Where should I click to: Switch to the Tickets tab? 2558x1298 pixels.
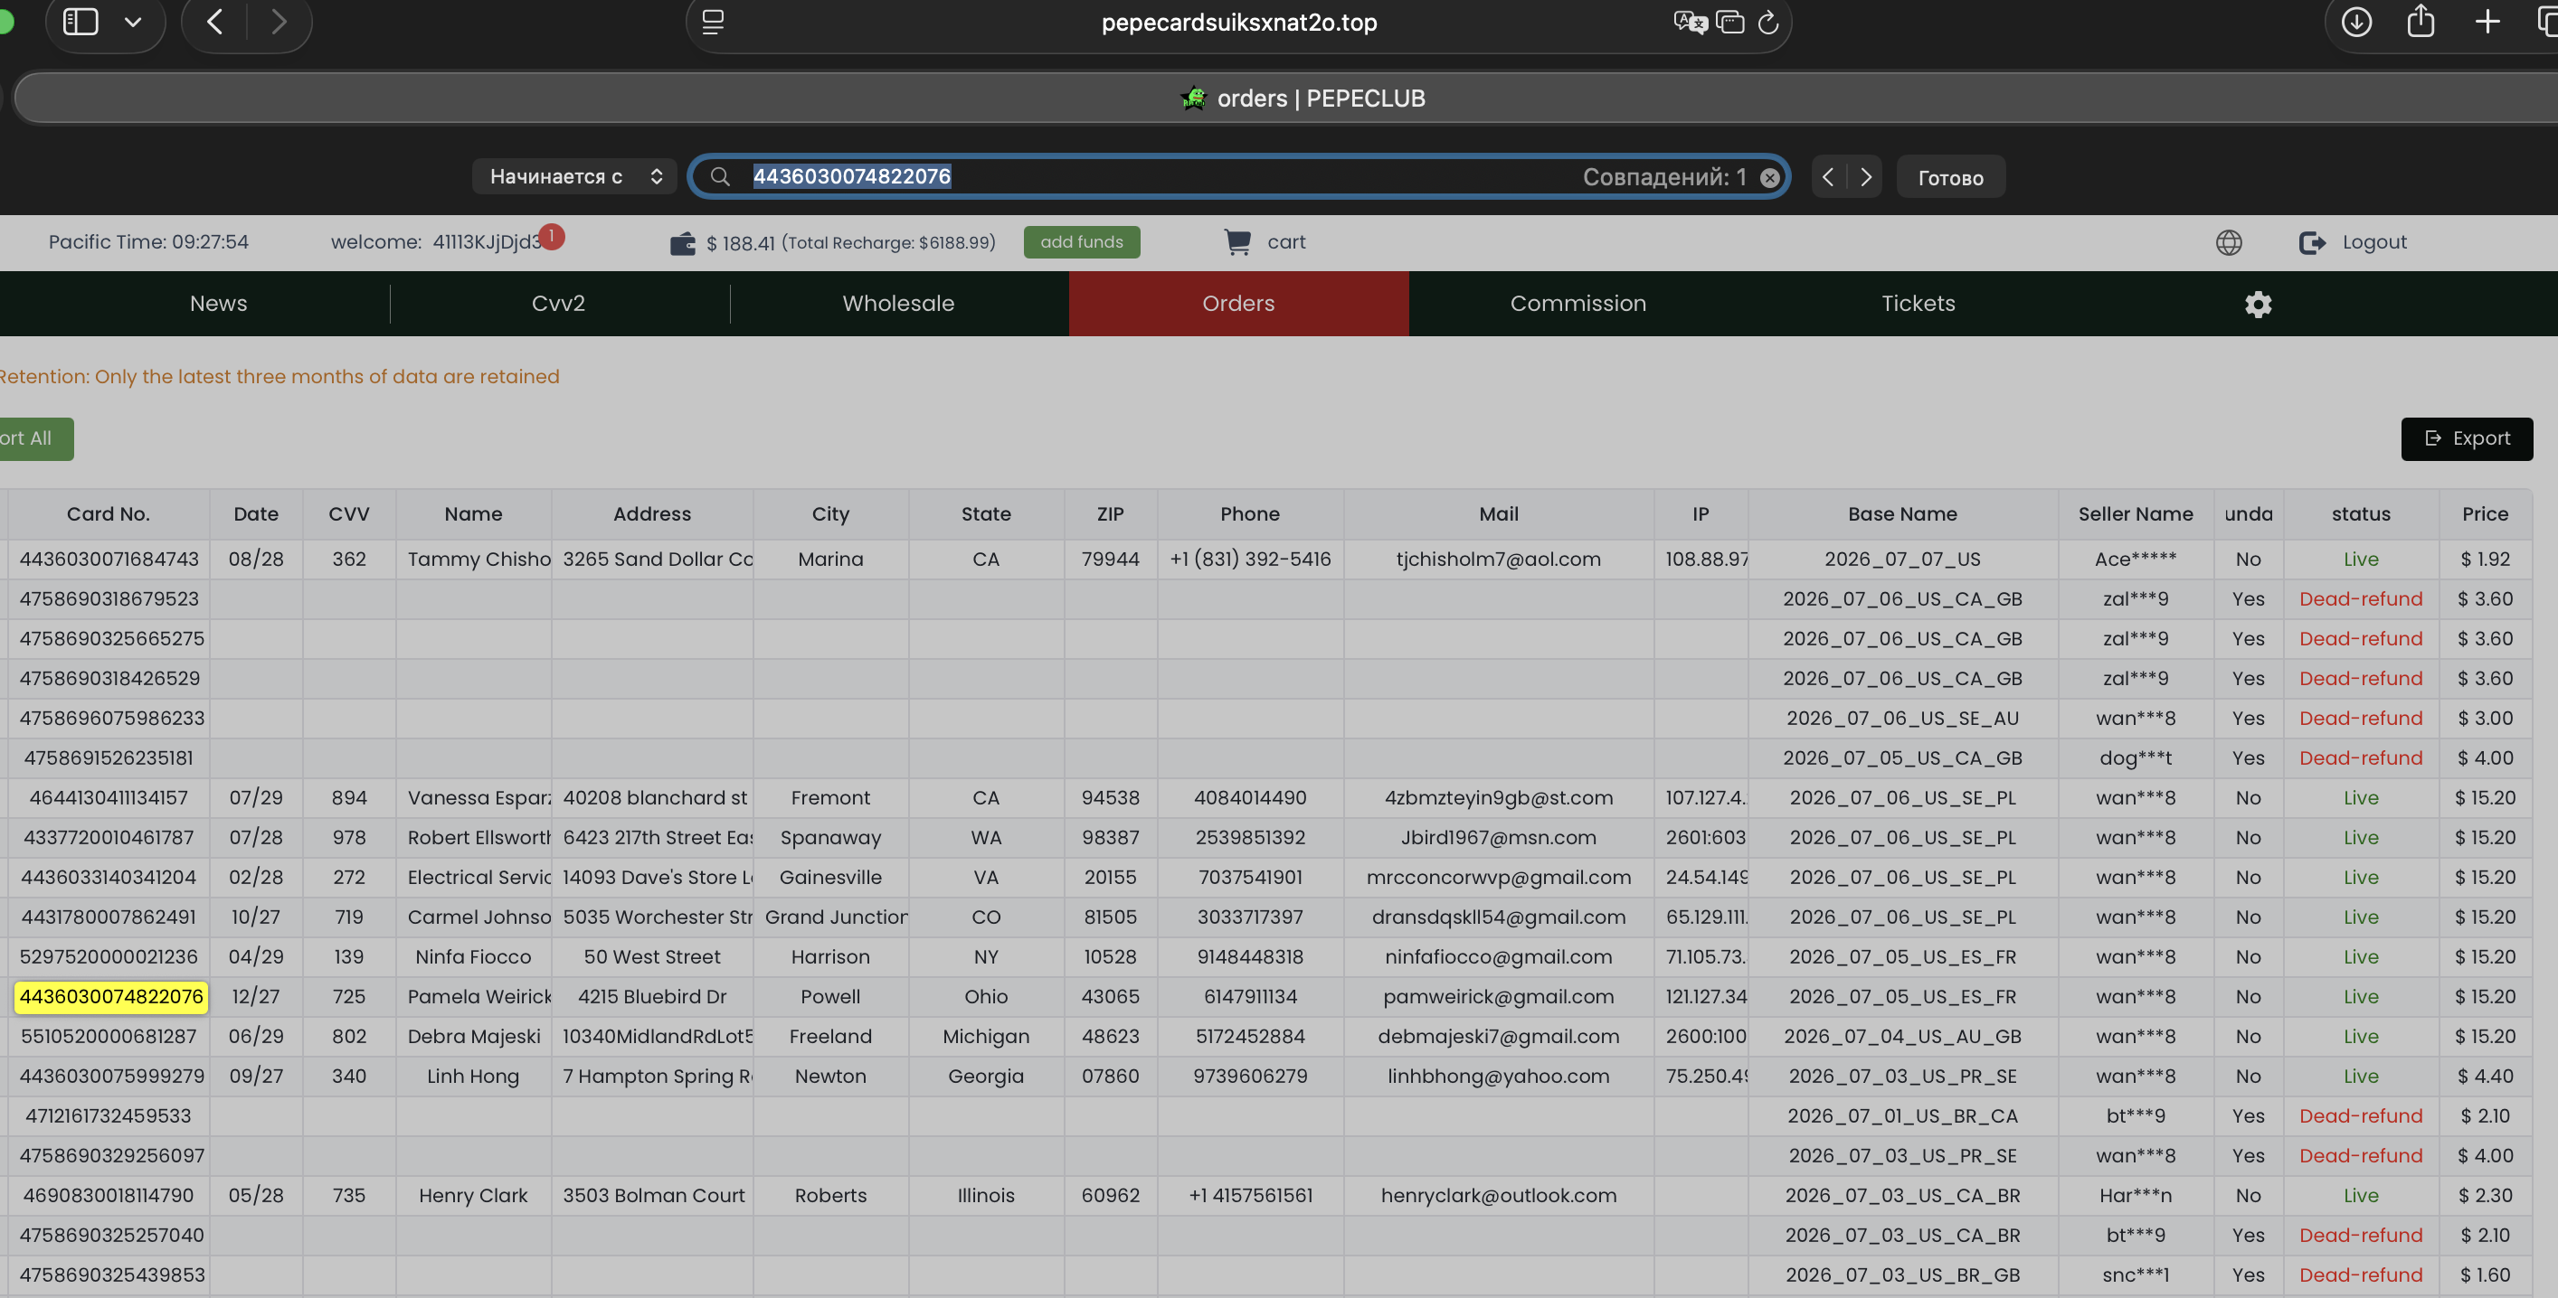pyautogui.click(x=1918, y=304)
